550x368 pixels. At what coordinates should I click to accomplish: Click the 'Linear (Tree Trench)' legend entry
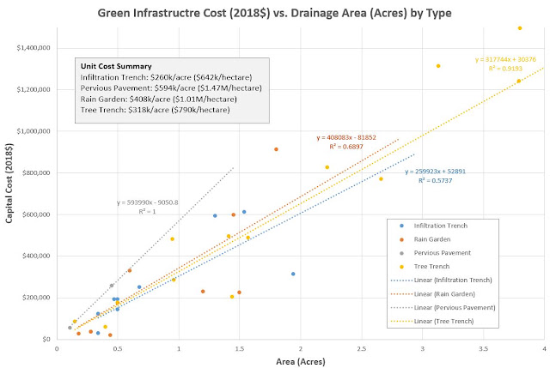(x=432, y=322)
